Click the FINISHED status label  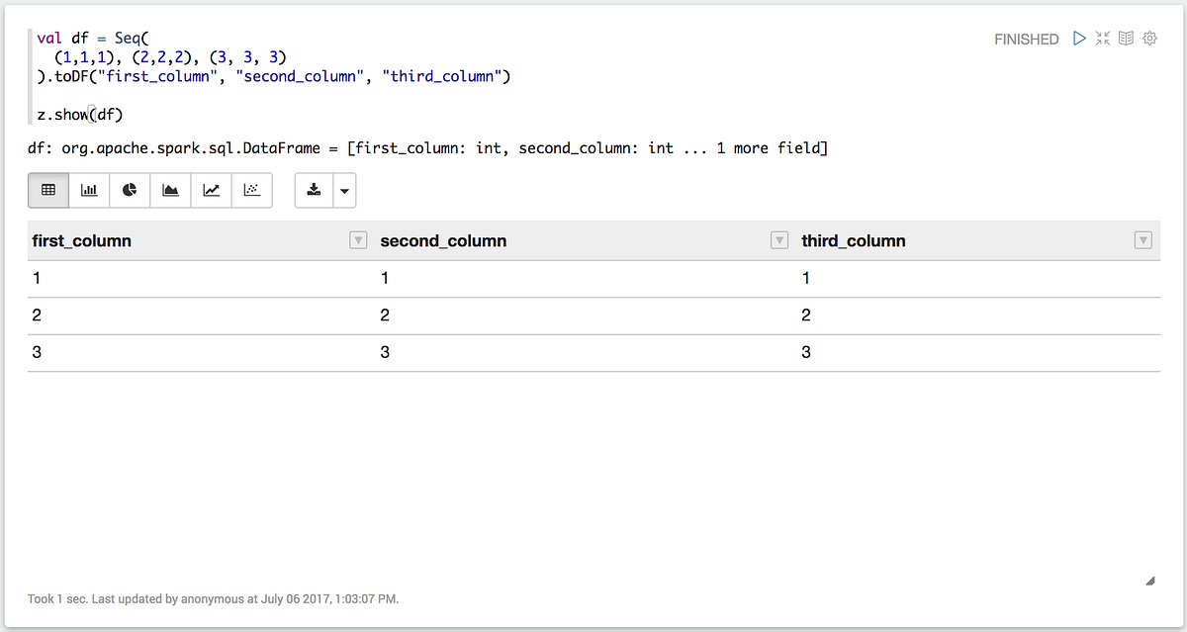point(1026,39)
